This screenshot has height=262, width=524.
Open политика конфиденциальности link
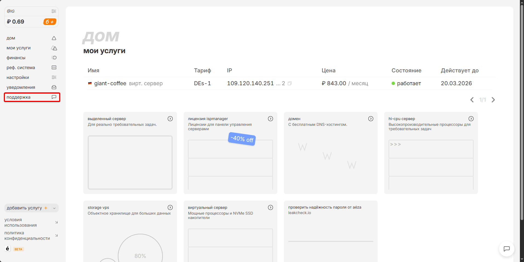pyautogui.click(x=27, y=236)
